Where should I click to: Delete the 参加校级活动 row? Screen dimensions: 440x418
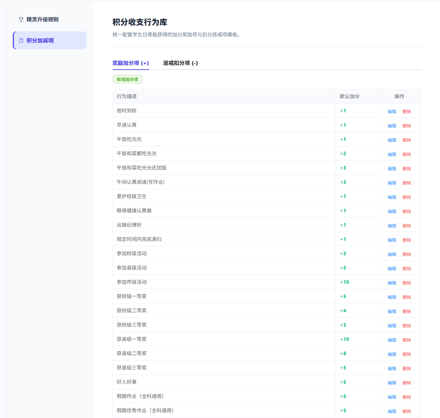pyautogui.click(x=407, y=254)
